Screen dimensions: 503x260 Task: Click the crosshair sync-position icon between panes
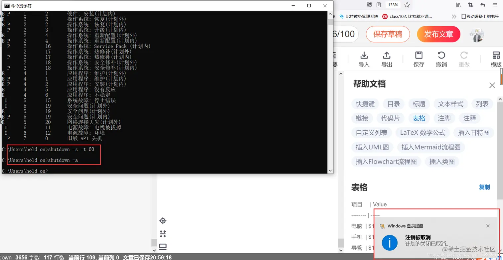(x=163, y=220)
